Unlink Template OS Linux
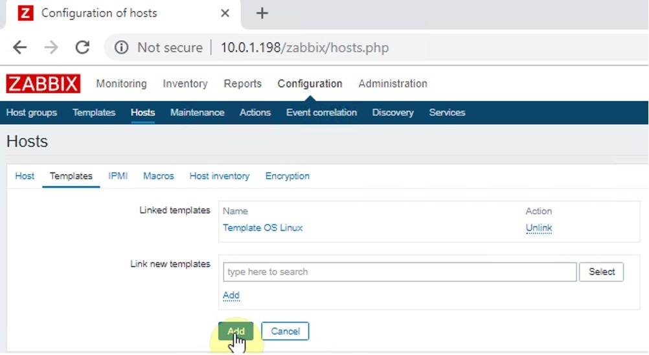Screen dimensions: 649x355 pos(539,228)
